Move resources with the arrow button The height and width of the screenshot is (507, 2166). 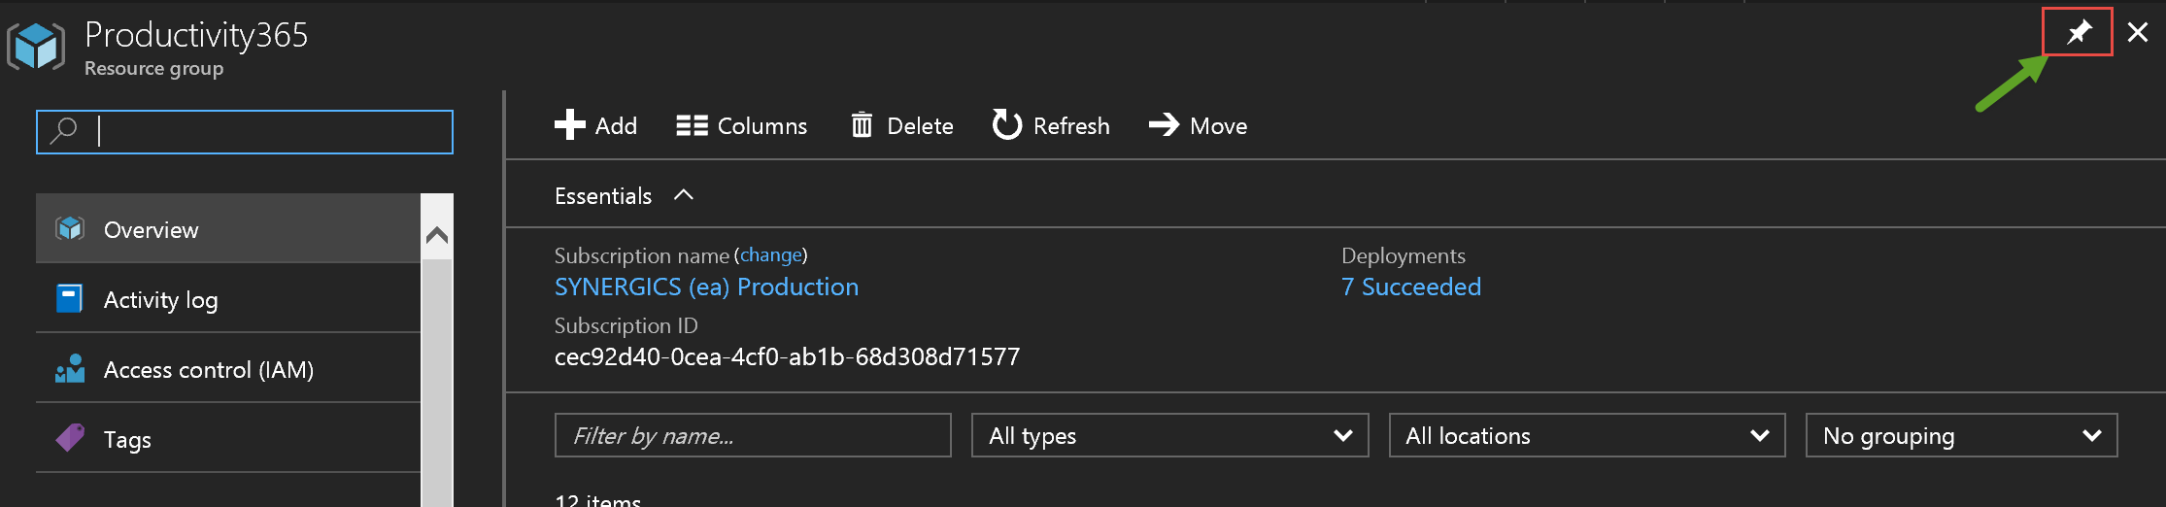point(1198,125)
